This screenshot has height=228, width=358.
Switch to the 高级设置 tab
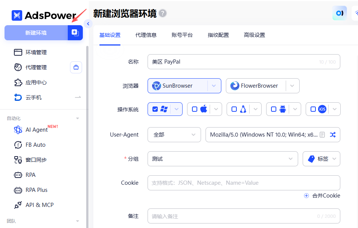pyautogui.click(x=254, y=35)
